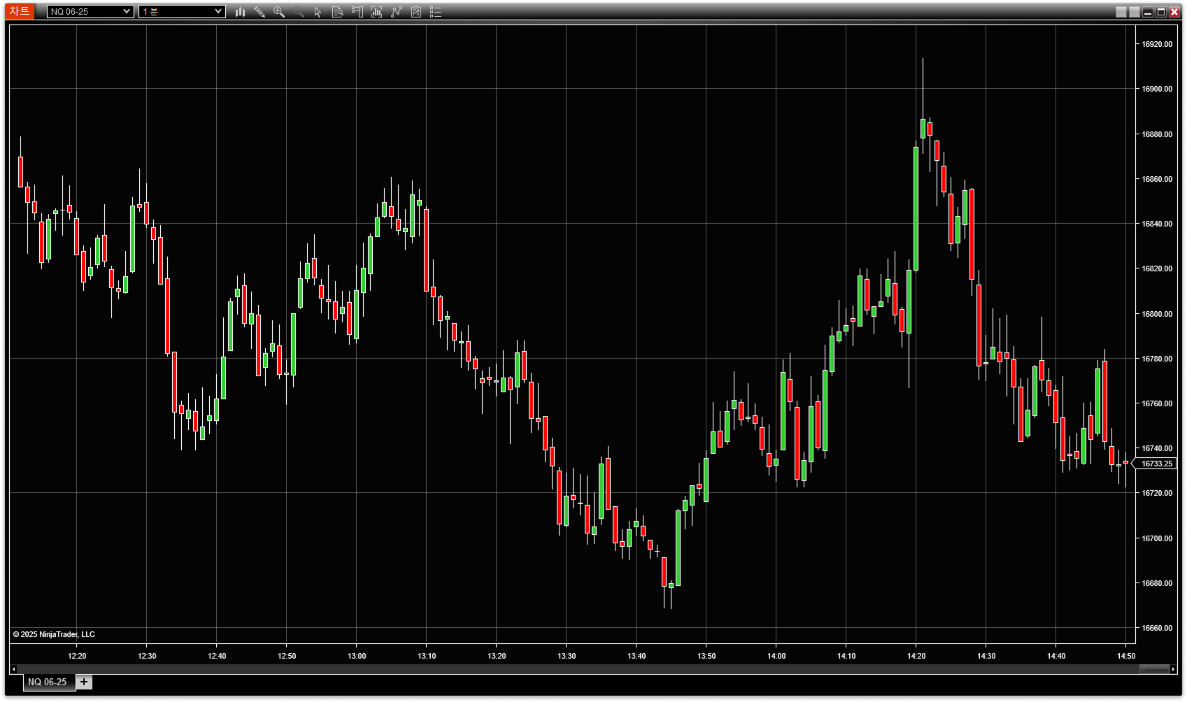Click the left scroll arrow on scrollbar
The image size is (1187, 702).
(13, 669)
